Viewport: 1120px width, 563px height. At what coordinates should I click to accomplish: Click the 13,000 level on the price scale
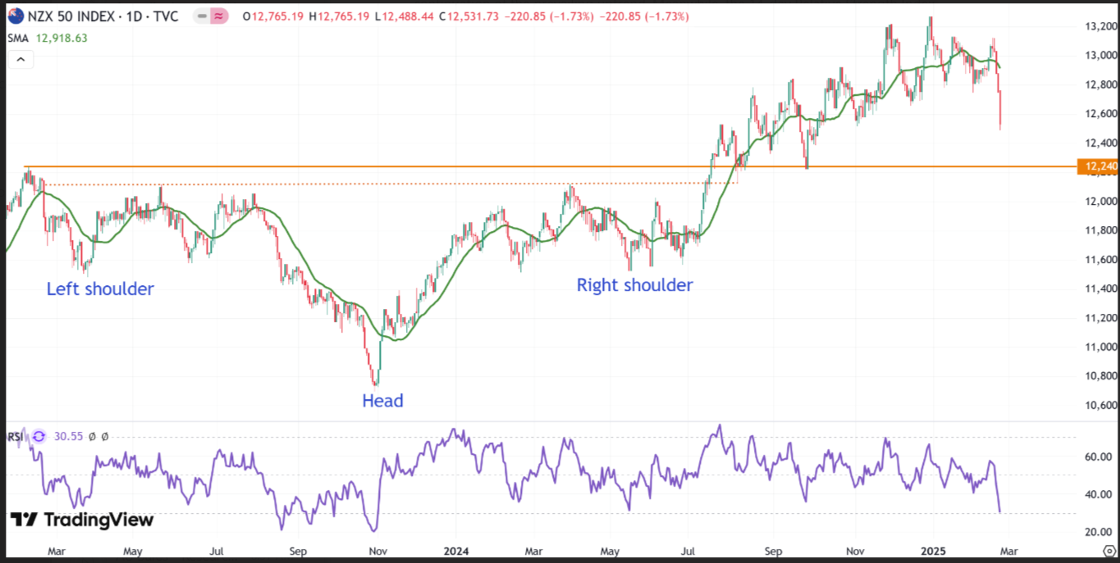click(1100, 55)
